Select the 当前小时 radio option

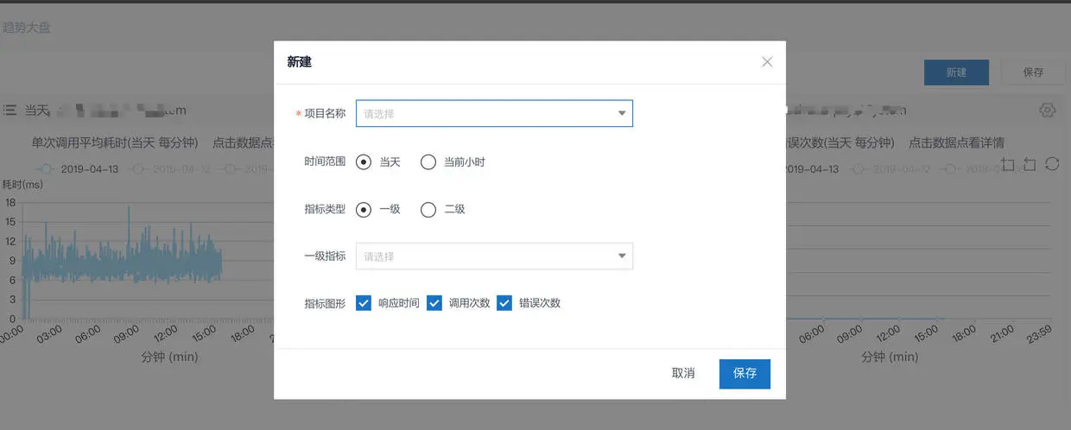pyautogui.click(x=428, y=161)
